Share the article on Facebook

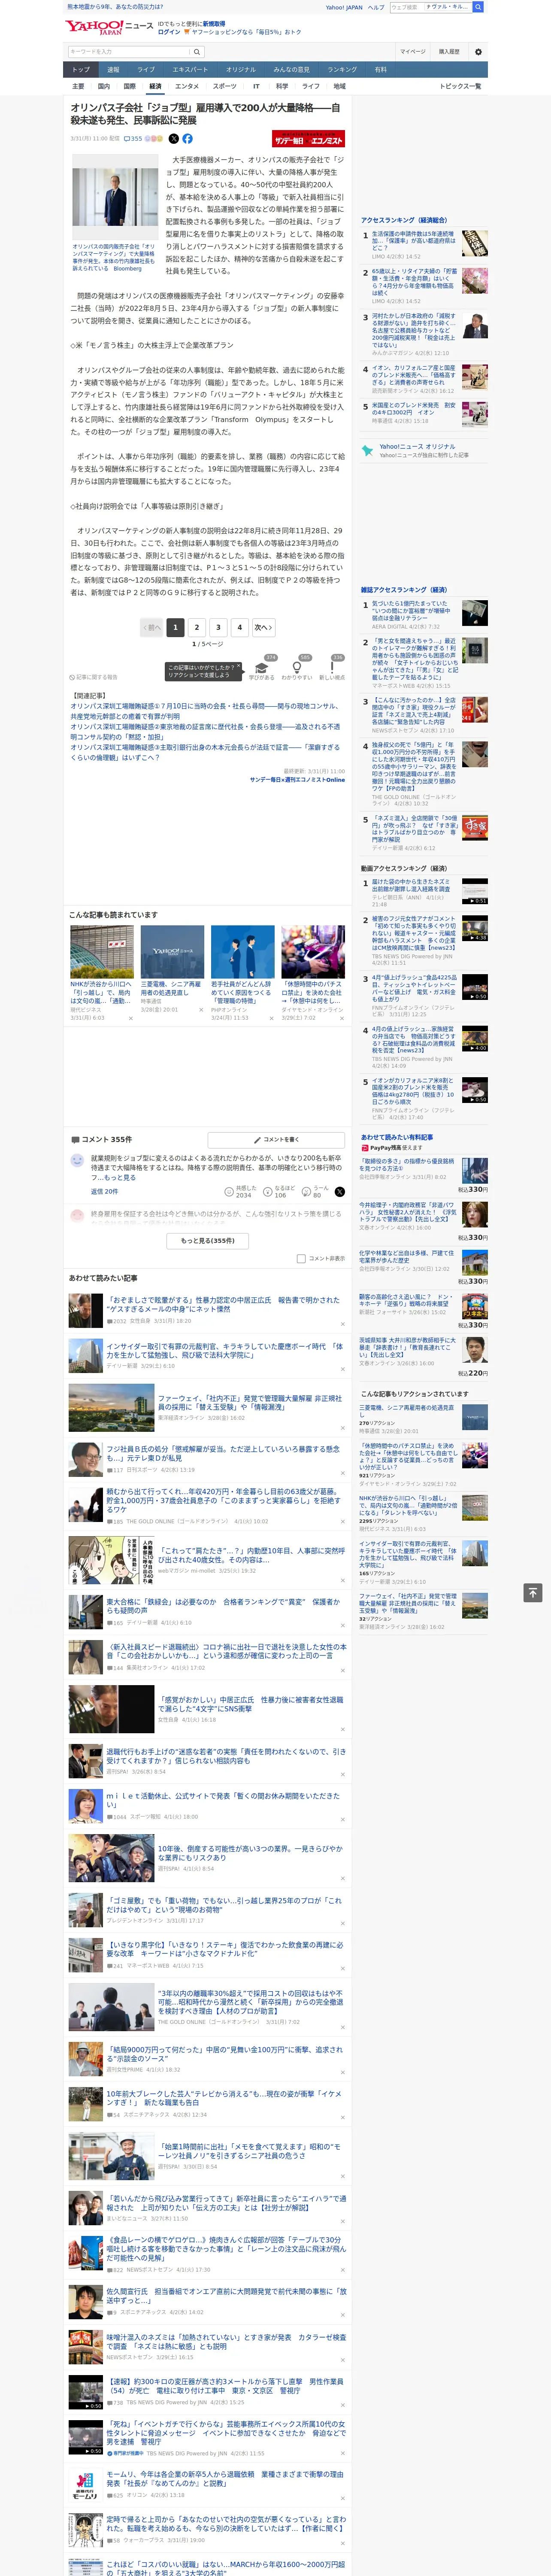(187, 139)
